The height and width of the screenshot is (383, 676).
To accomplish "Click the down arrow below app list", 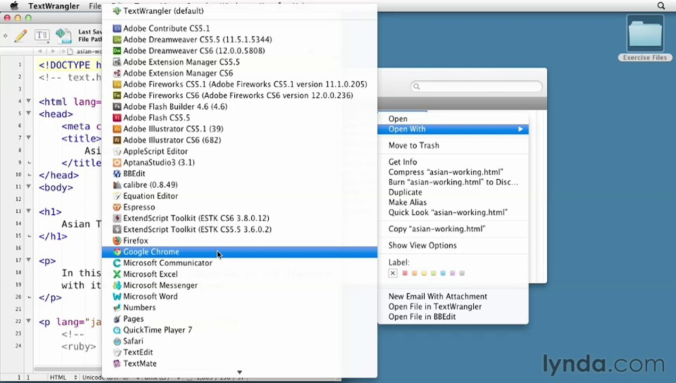I will tap(240, 372).
